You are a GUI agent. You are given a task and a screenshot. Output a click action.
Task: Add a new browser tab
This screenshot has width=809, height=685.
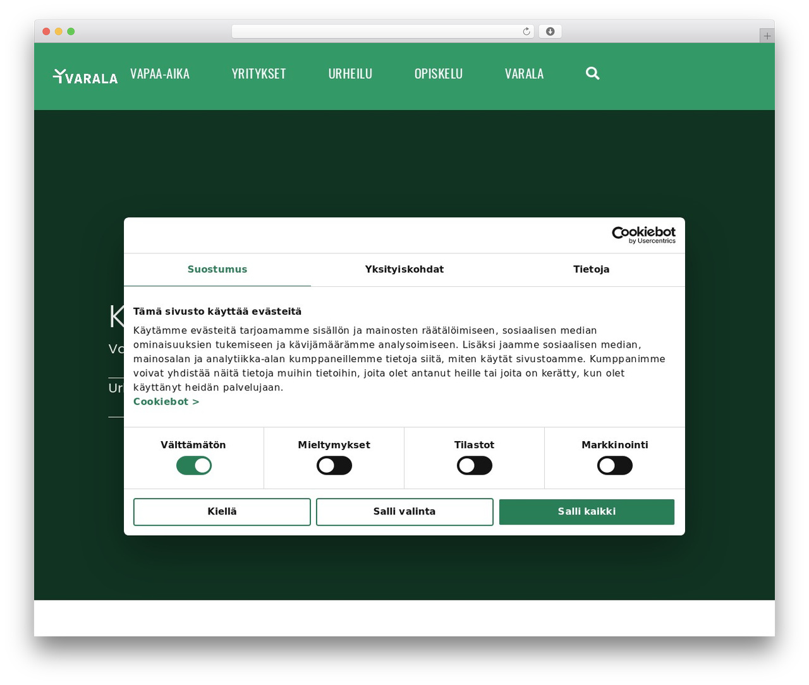[767, 36]
